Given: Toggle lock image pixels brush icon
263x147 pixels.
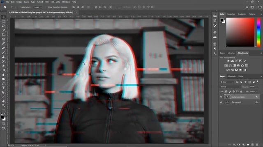Looking at the screenshot, I should [x=230, y=91].
